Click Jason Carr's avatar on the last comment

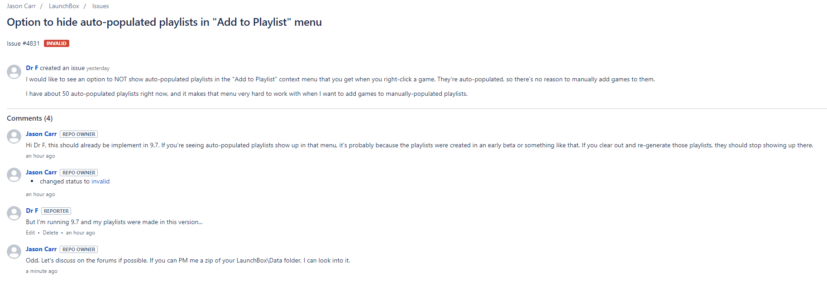[14, 252]
